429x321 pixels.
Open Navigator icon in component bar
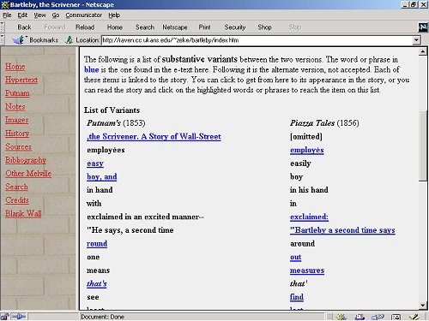pyautogui.click(x=341, y=317)
